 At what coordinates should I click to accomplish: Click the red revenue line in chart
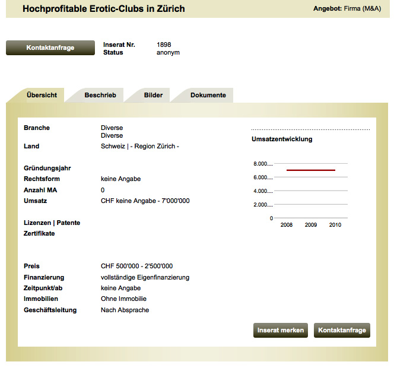tap(311, 170)
